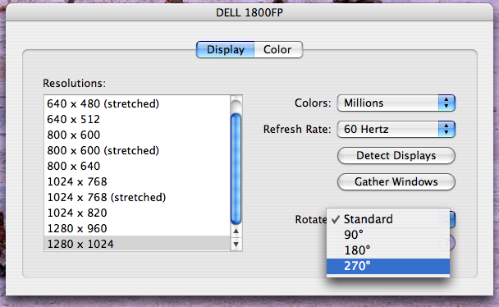
Task: Choose 90° rotation option
Action: (388, 235)
